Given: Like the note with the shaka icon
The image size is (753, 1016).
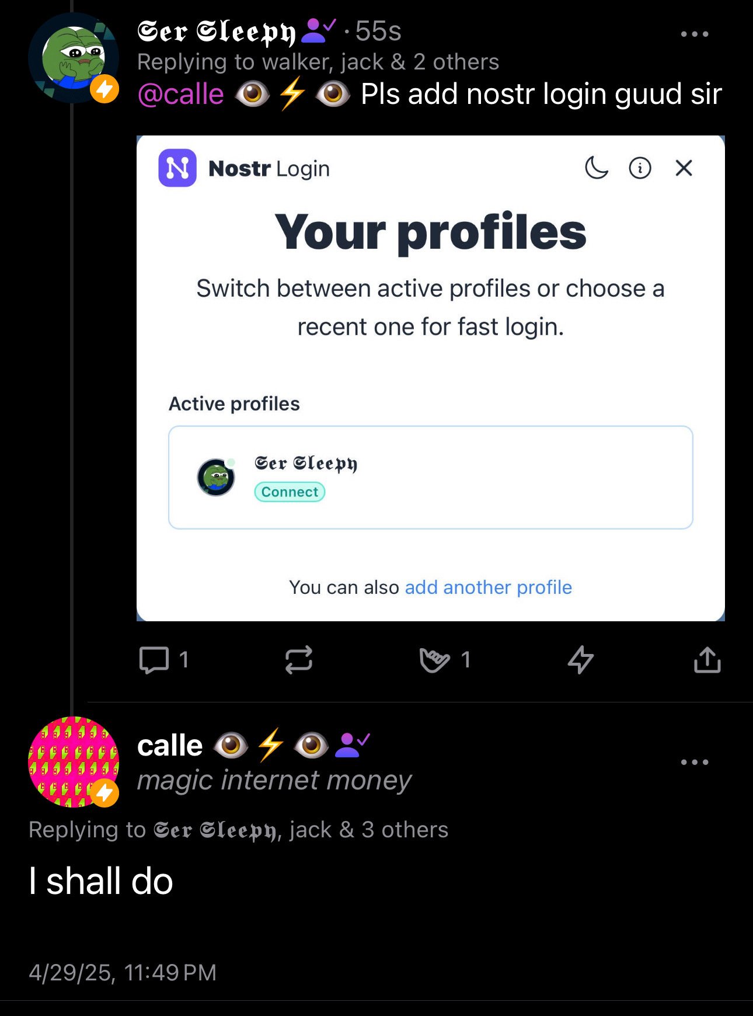Looking at the screenshot, I should pyautogui.click(x=435, y=660).
